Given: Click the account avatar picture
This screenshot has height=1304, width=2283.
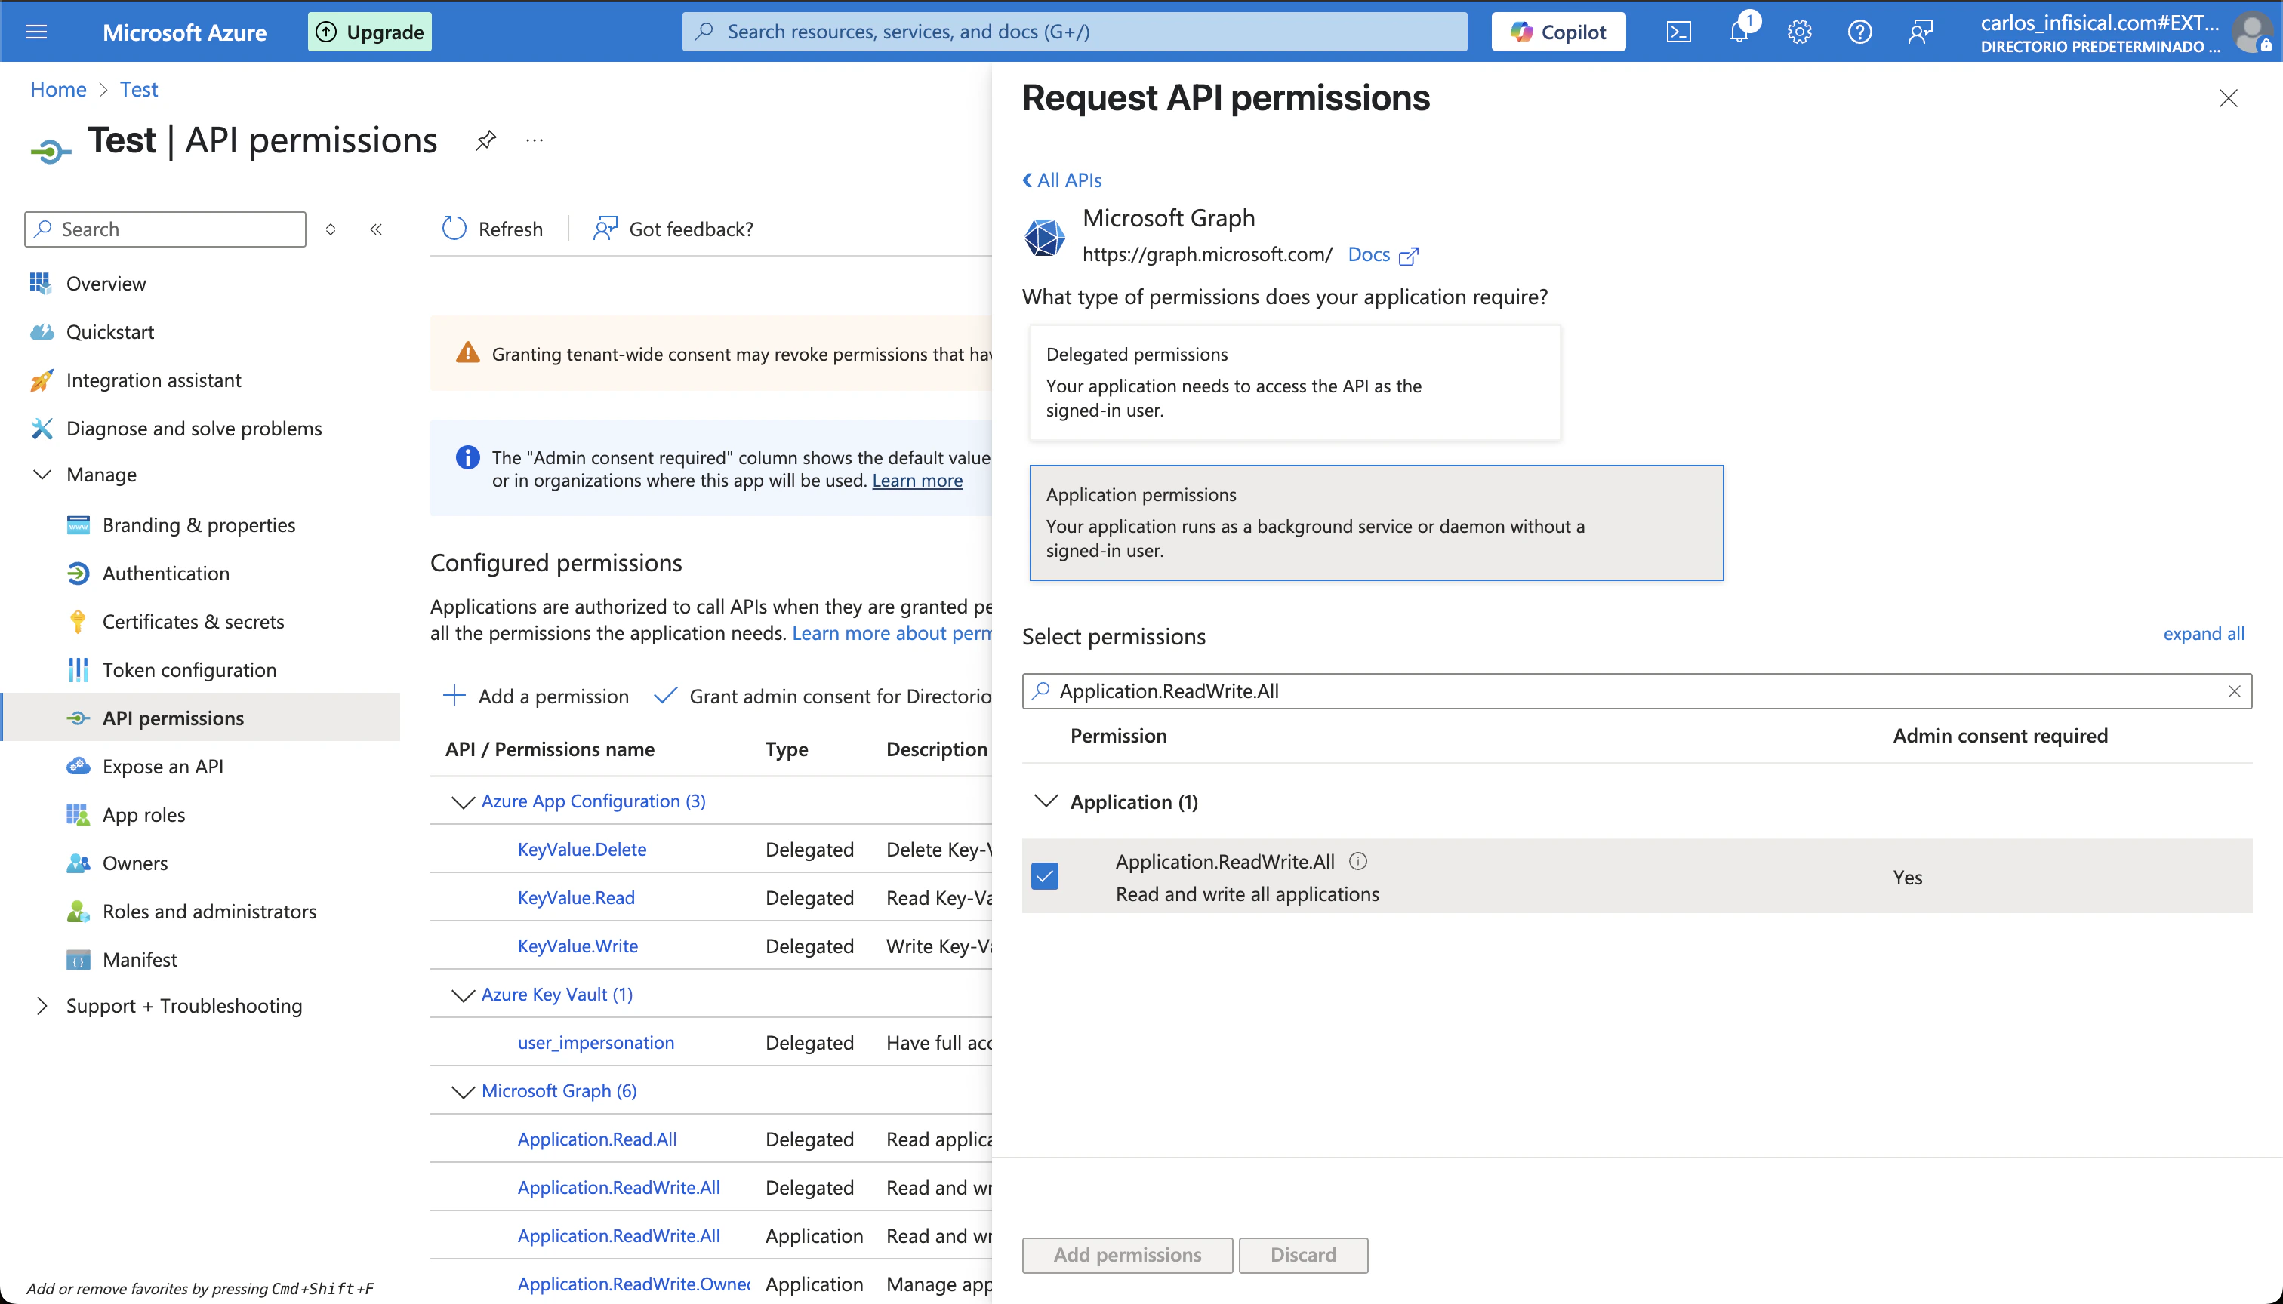Looking at the screenshot, I should click(x=2254, y=32).
